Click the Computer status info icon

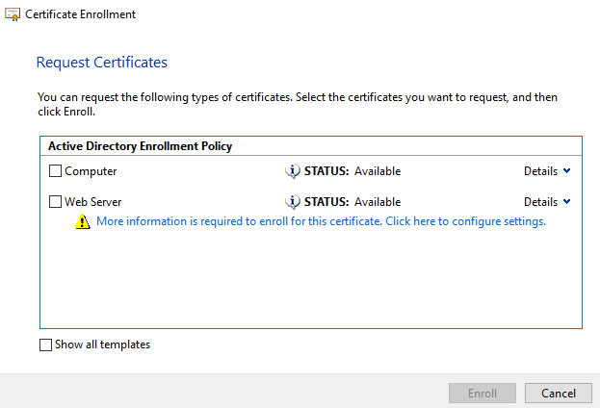point(293,171)
